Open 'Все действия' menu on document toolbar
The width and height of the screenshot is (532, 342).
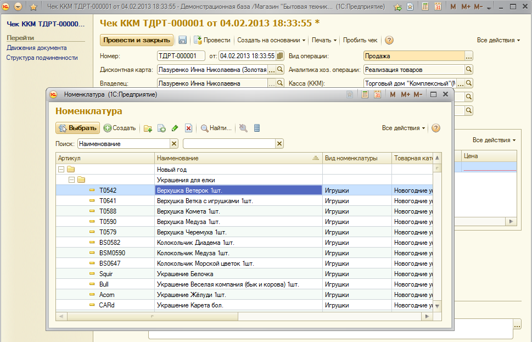click(499, 40)
